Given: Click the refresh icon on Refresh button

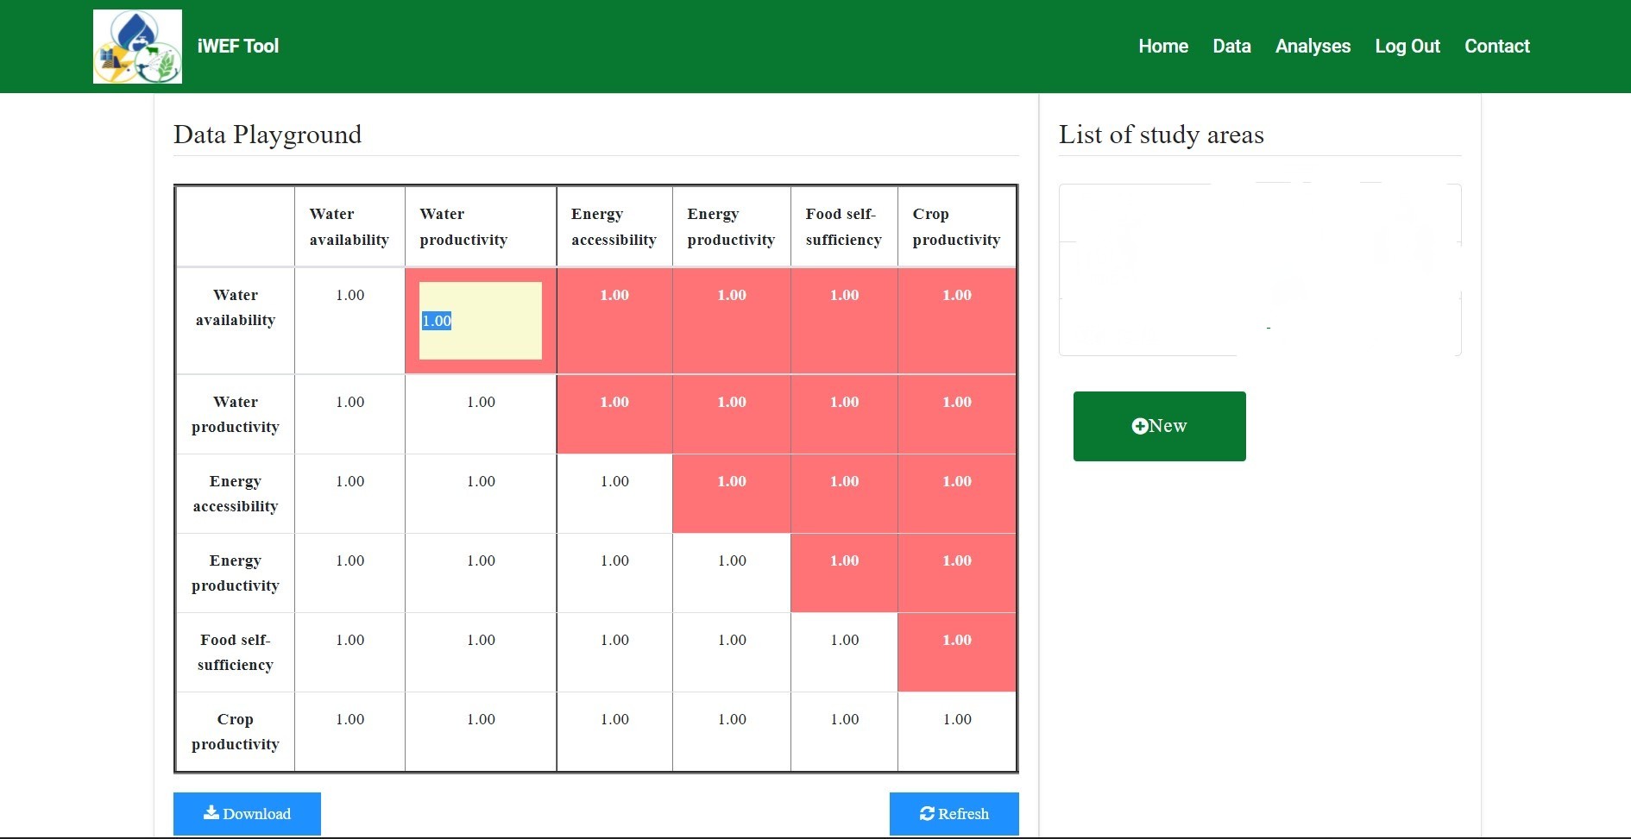Looking at the screenshot, I should tap(927, 813).
